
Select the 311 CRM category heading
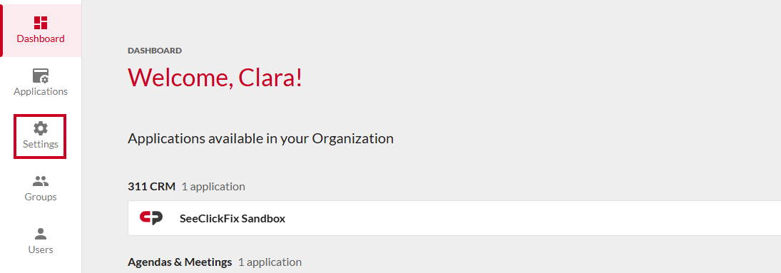coord(152,187)
